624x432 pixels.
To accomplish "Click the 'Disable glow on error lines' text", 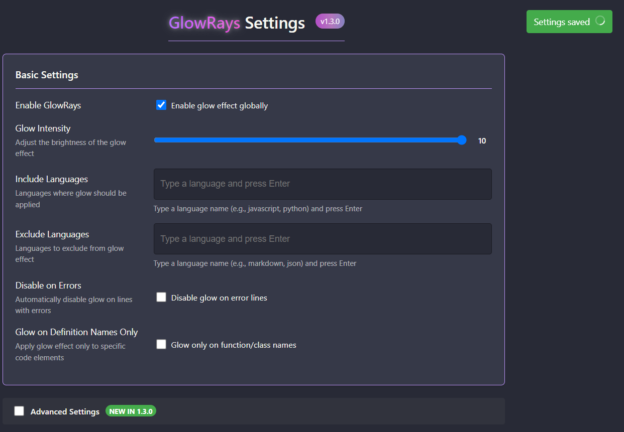I will coord(219,298).
